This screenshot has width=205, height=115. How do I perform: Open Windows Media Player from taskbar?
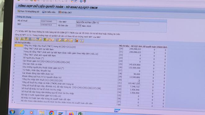click(x=31, y=113)
